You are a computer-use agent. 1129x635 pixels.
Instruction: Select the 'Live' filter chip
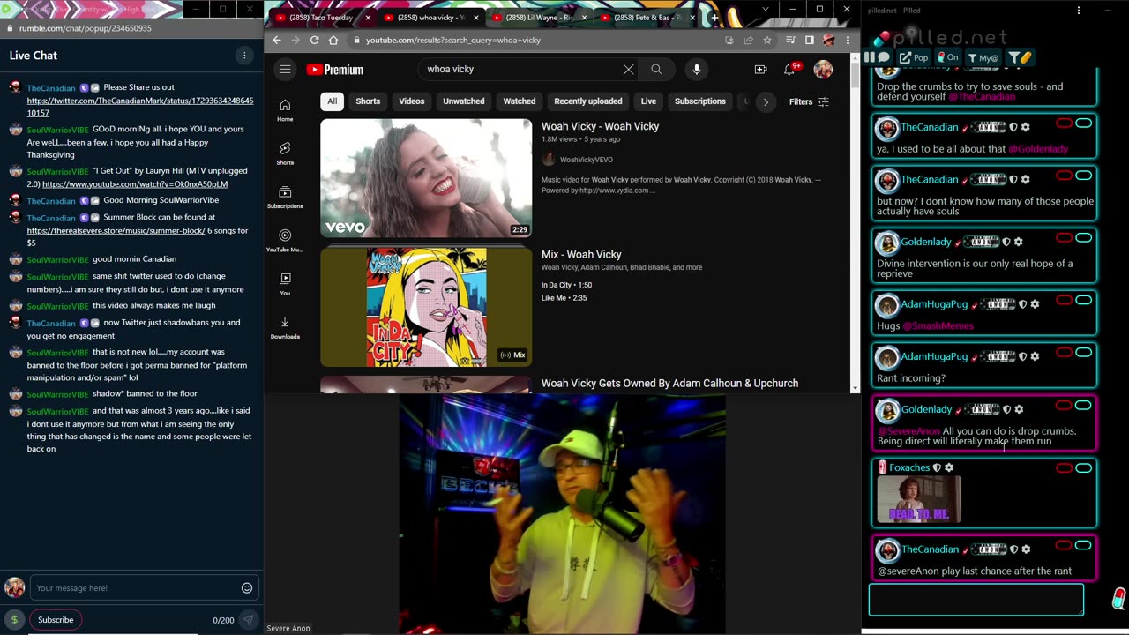(648, 101)
